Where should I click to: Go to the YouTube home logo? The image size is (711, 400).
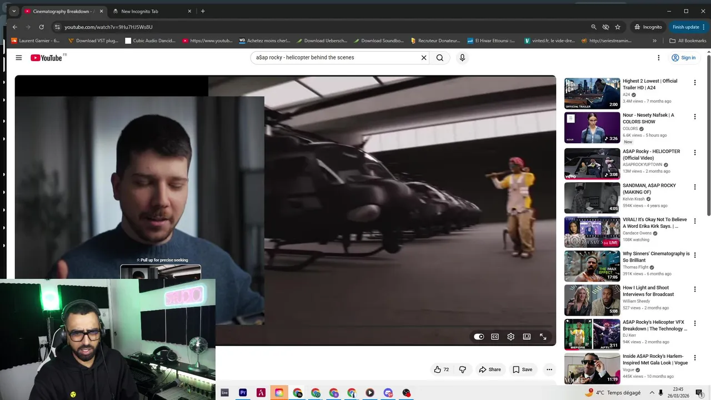click(46, 58)
